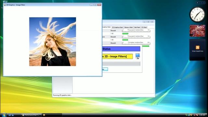Viewport: 208px width, 117px height.
Task: Click the Windows Start orb
Action: 4,115
